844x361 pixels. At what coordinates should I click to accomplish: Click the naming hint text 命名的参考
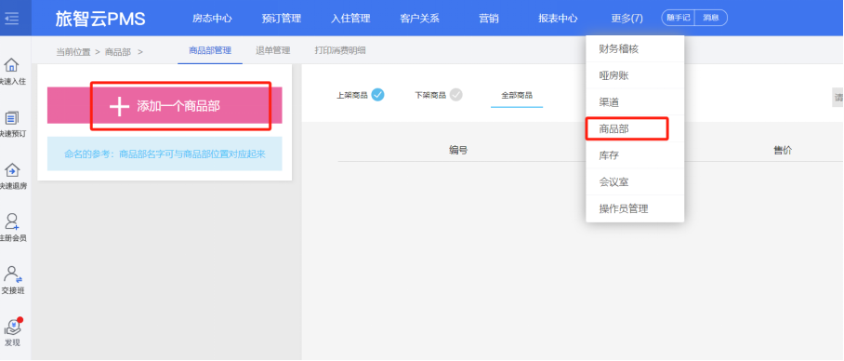coord(165,154)
